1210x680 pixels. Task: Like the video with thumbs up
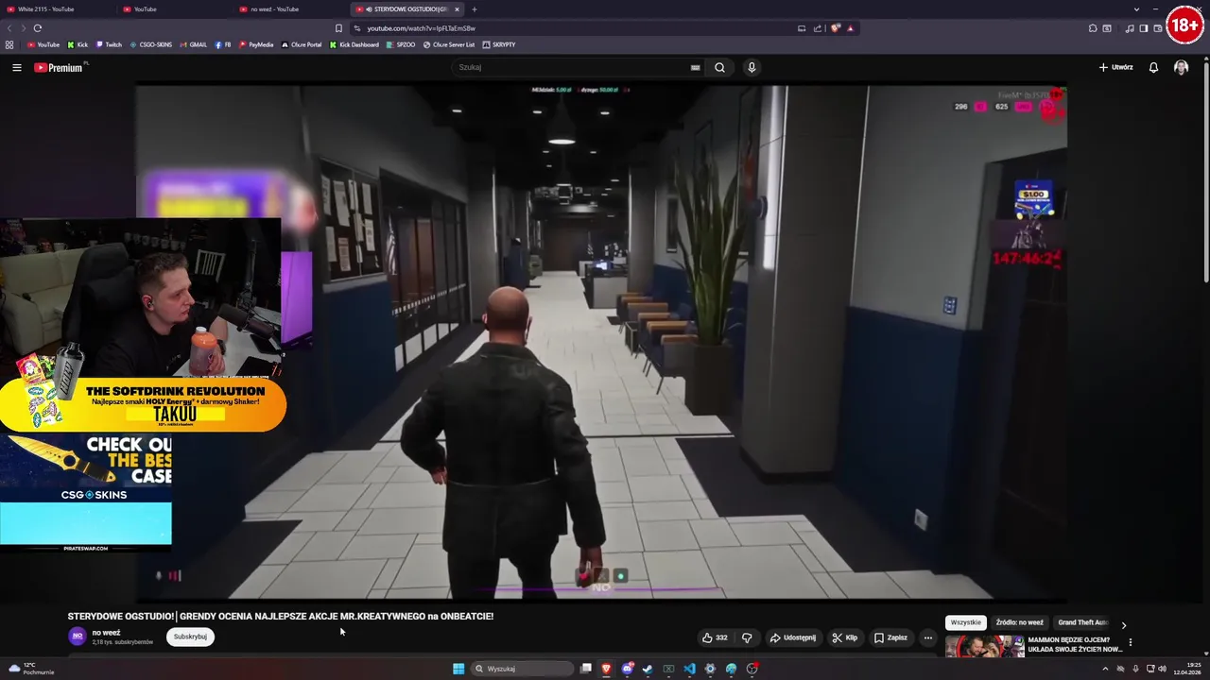[x=715, y=637]
